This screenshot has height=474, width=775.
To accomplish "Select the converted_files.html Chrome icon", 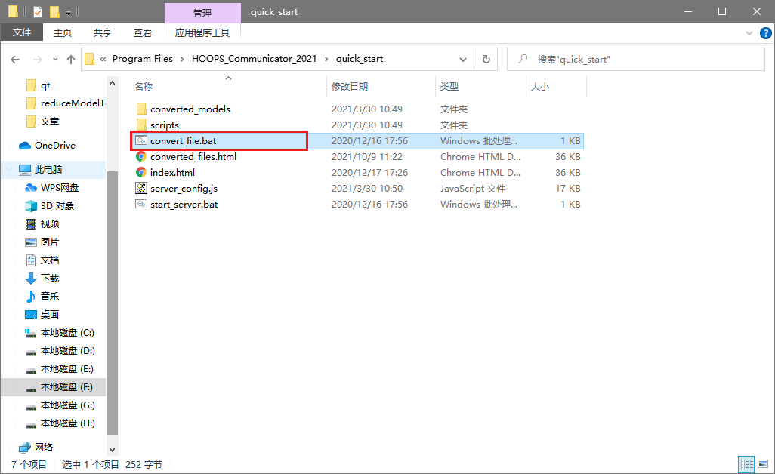I will tap(141, 156).
